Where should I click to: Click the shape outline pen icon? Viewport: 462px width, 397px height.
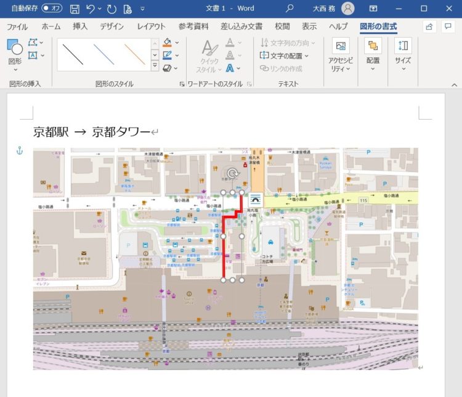coord(167,55)
